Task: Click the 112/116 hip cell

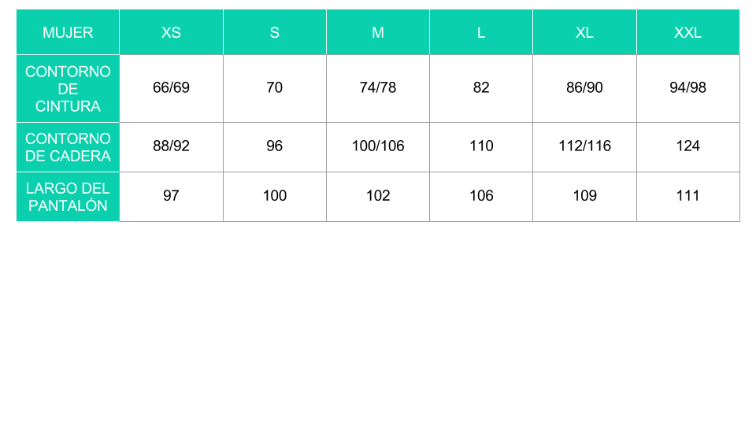Action: tap(585, 147)
